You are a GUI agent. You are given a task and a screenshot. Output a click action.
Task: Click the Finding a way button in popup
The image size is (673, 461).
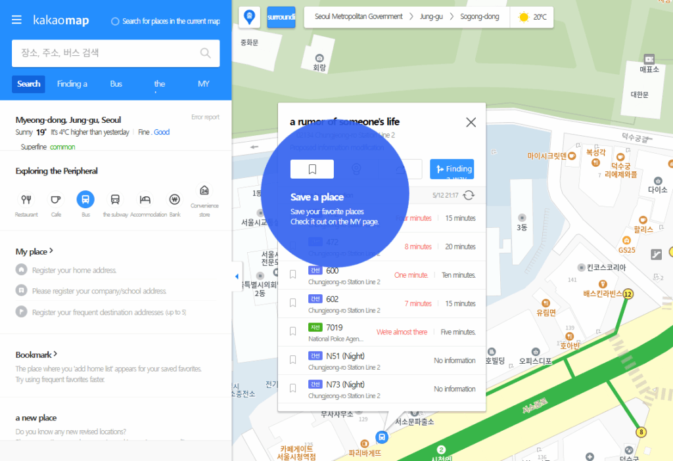(x=452, y=169)
